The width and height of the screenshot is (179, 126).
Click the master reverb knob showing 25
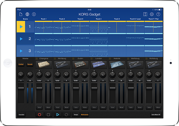(x=30, y=75)
